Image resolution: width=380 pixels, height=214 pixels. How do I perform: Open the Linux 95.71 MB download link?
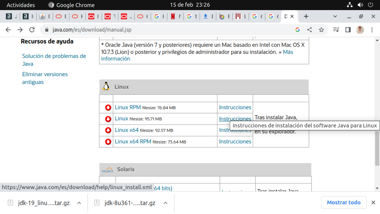[x=121, y=119]
